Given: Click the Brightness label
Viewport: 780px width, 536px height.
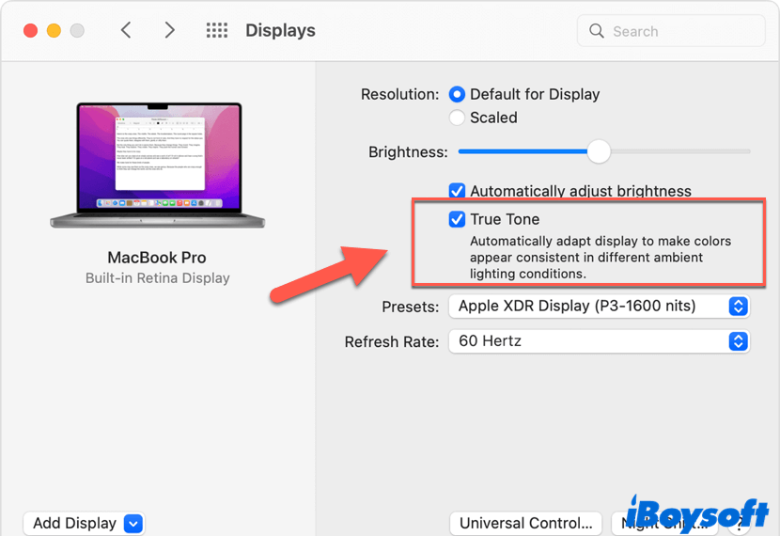Looking at the screenshot, I should (408, 151).
